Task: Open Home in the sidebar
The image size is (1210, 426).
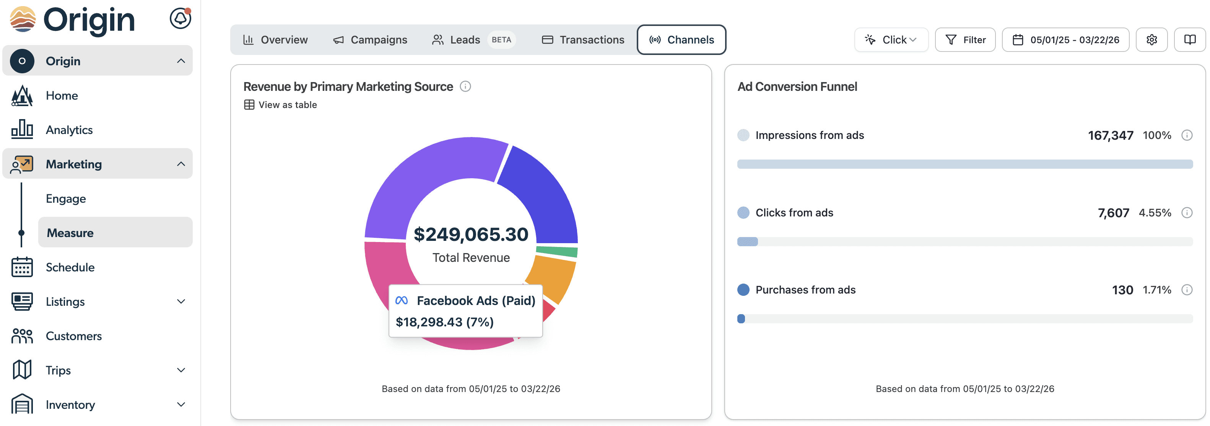Action: [x=62, y=95]
